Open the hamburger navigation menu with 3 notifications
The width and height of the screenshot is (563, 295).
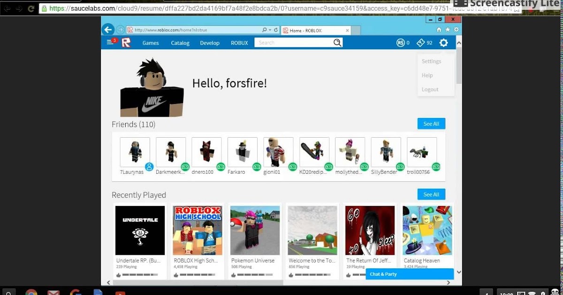pyautogui.click(x=110, y=43)
